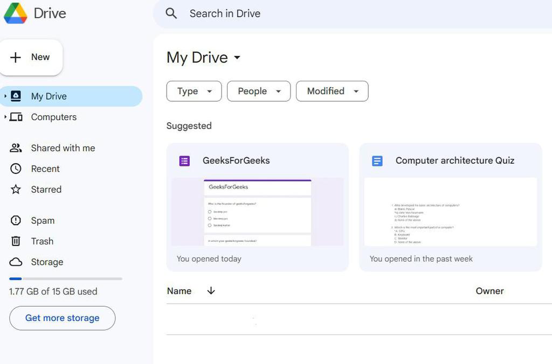Open Storage cloud icon
Screen dimensions: 552x364
coord(16,262)
